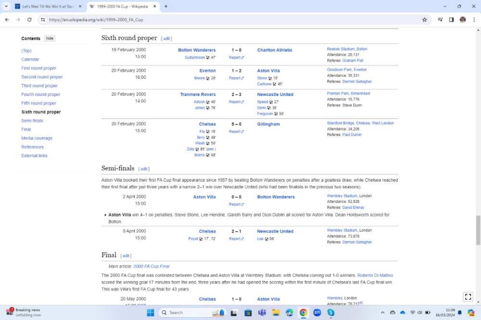Image resolution: width=481 pixels, height=320 pixels.
Task: Go to References section
Action: coord(33,147)
